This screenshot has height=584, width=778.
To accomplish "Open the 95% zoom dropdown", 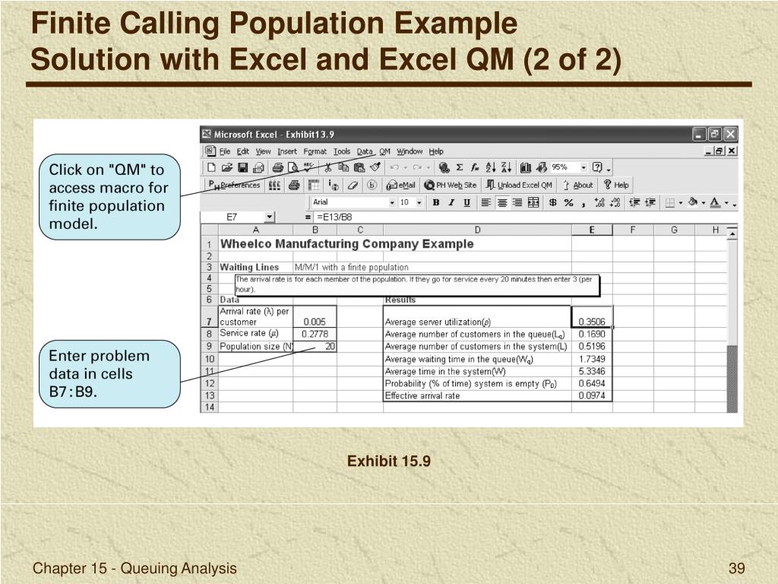I will coord(583,167).
